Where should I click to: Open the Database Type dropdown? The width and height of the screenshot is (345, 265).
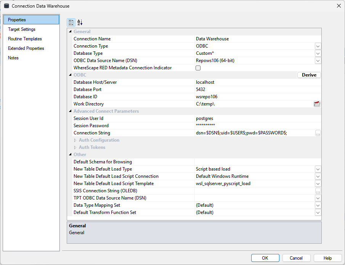coord(318,53)
